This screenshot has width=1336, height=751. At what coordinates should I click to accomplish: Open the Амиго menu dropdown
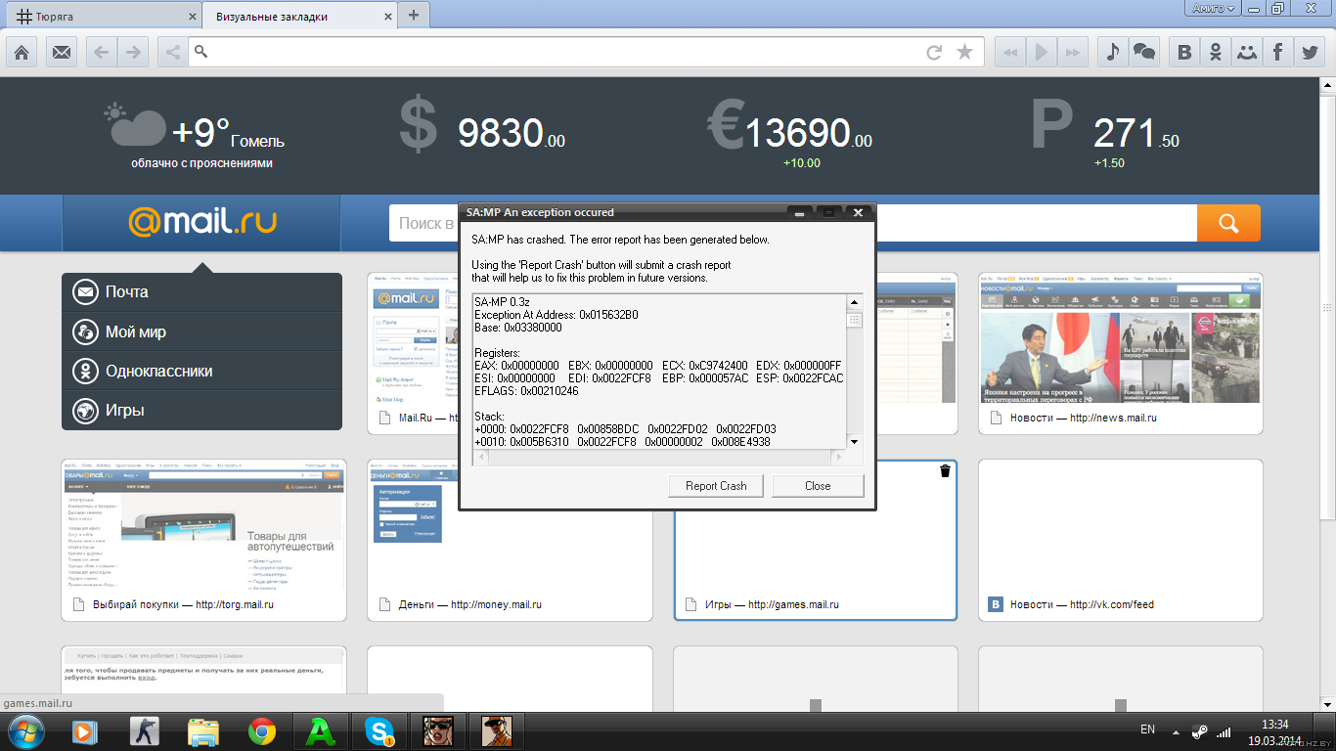pyautogui.click(x=1214, y=9)
